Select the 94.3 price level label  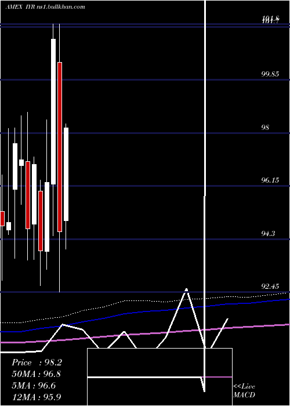pos(268,234)
